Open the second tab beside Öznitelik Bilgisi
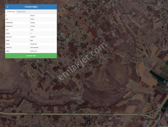The width and height of the screenshot is (168, 127). click(x=21, y=12)
